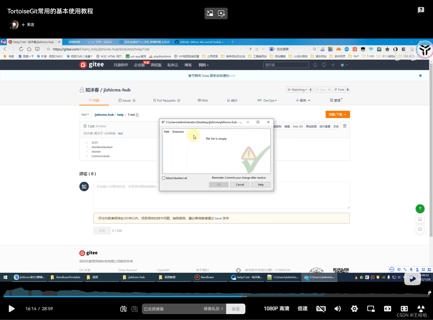Image resolution: width=433 pixels, height=320 pixels.
Task: Open new browser tab plus button
Action: 233,42
